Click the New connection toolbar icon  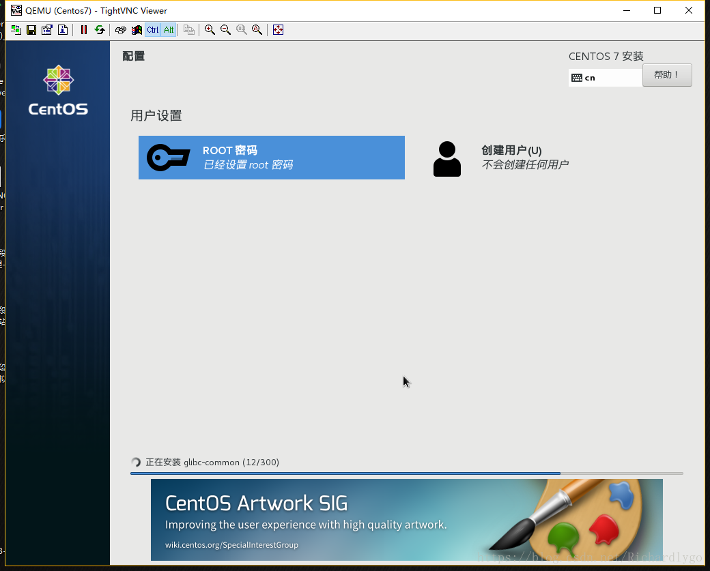[16, 30]
